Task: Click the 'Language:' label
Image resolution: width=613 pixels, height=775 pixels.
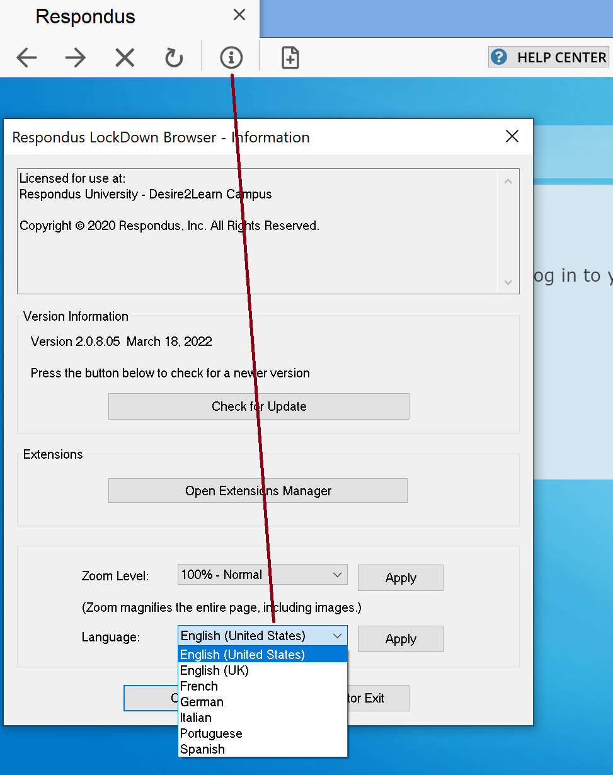Action: pyautogui.click(x=111, y=637)
